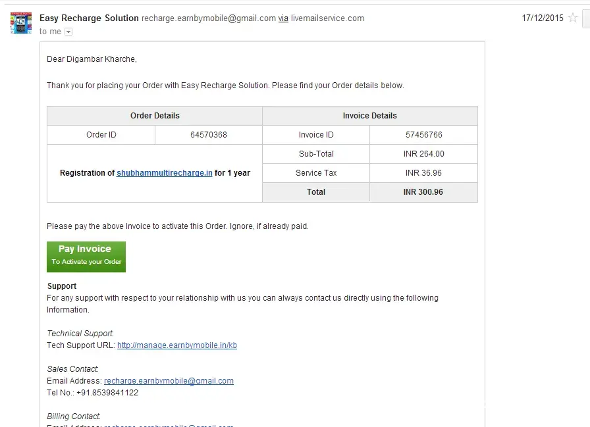Image resolution: width=590 pixels, height=427 pixels.
Task: Click the Sub-Total amount INR 264.00
Action: pos(423,154)
